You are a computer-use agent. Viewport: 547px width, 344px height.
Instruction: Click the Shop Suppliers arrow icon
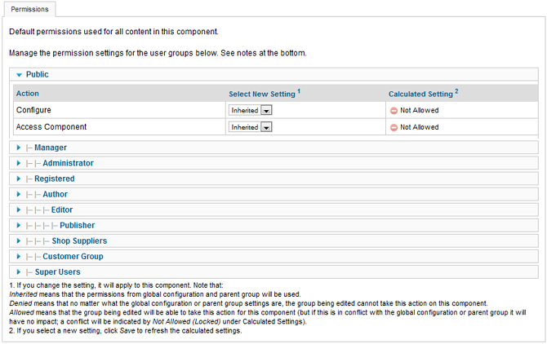[19, 241]
